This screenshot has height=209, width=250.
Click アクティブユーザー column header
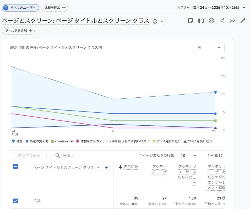coord(159,172)
